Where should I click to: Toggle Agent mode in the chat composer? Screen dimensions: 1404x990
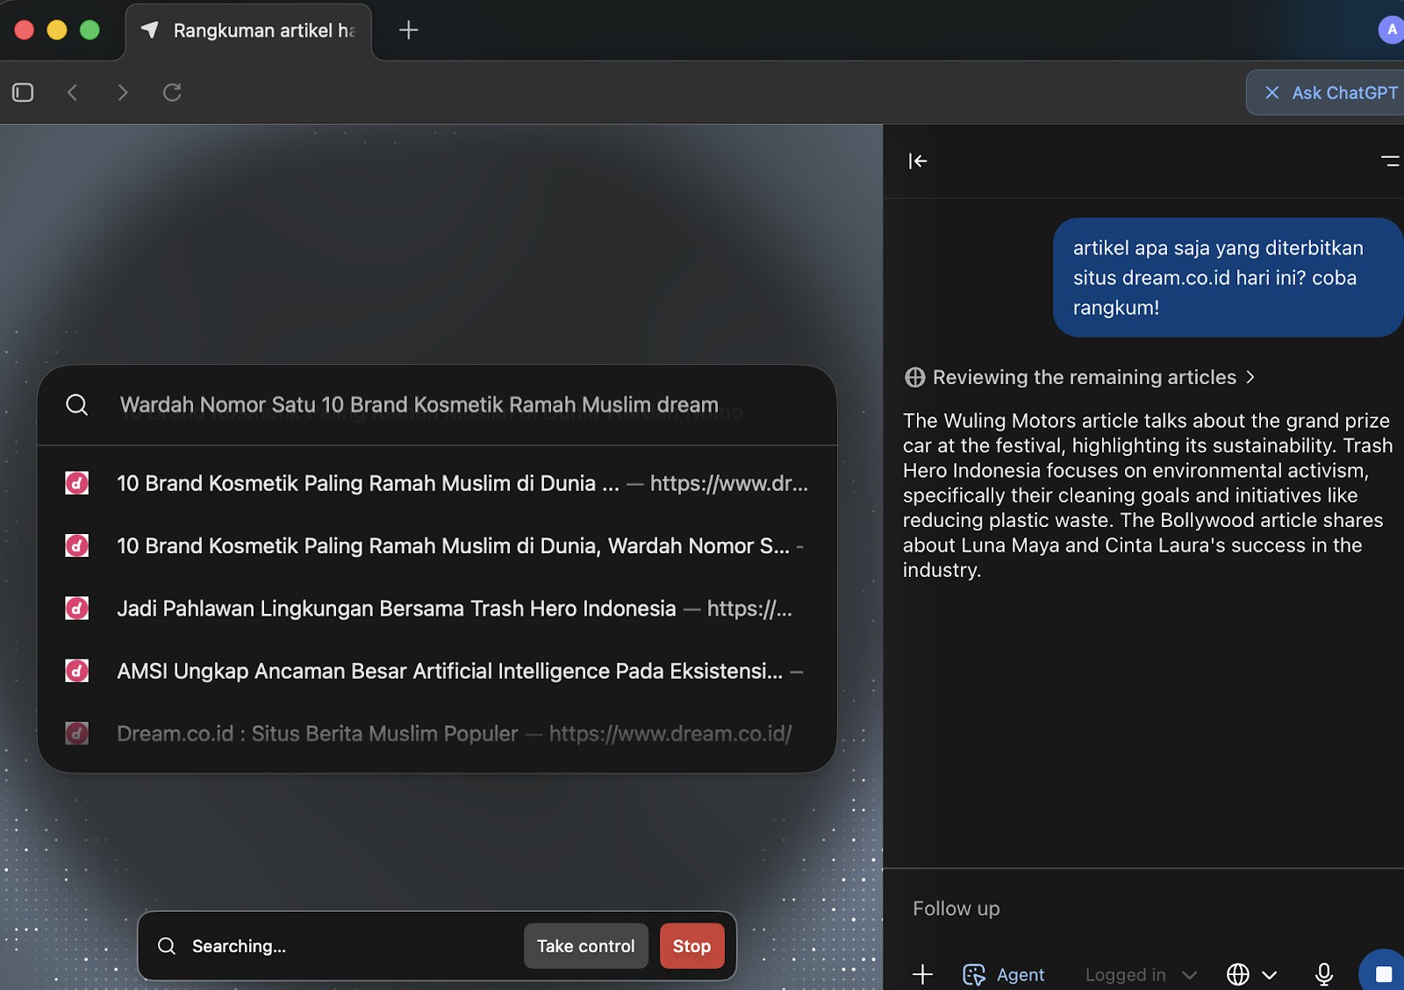(1004, 974)
